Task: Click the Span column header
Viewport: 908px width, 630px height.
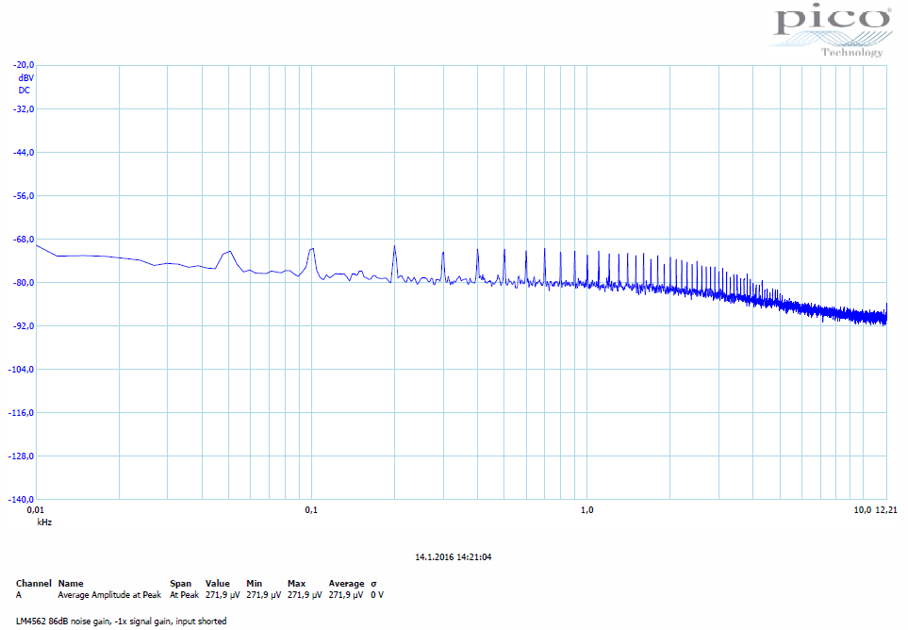Action: click(181, 584)
